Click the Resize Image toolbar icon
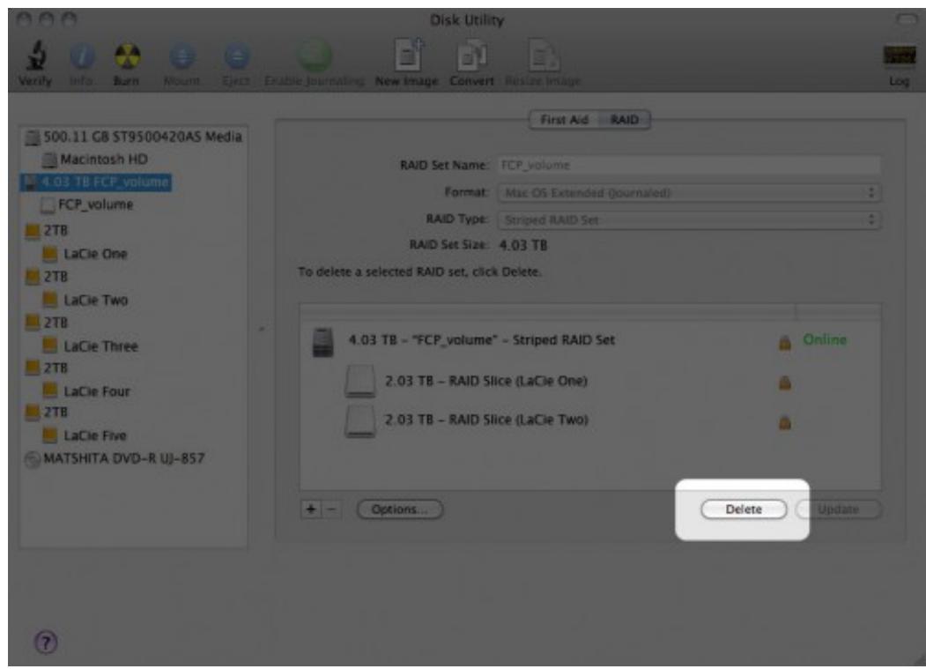The image size is (926, 669). pos(544,56)
